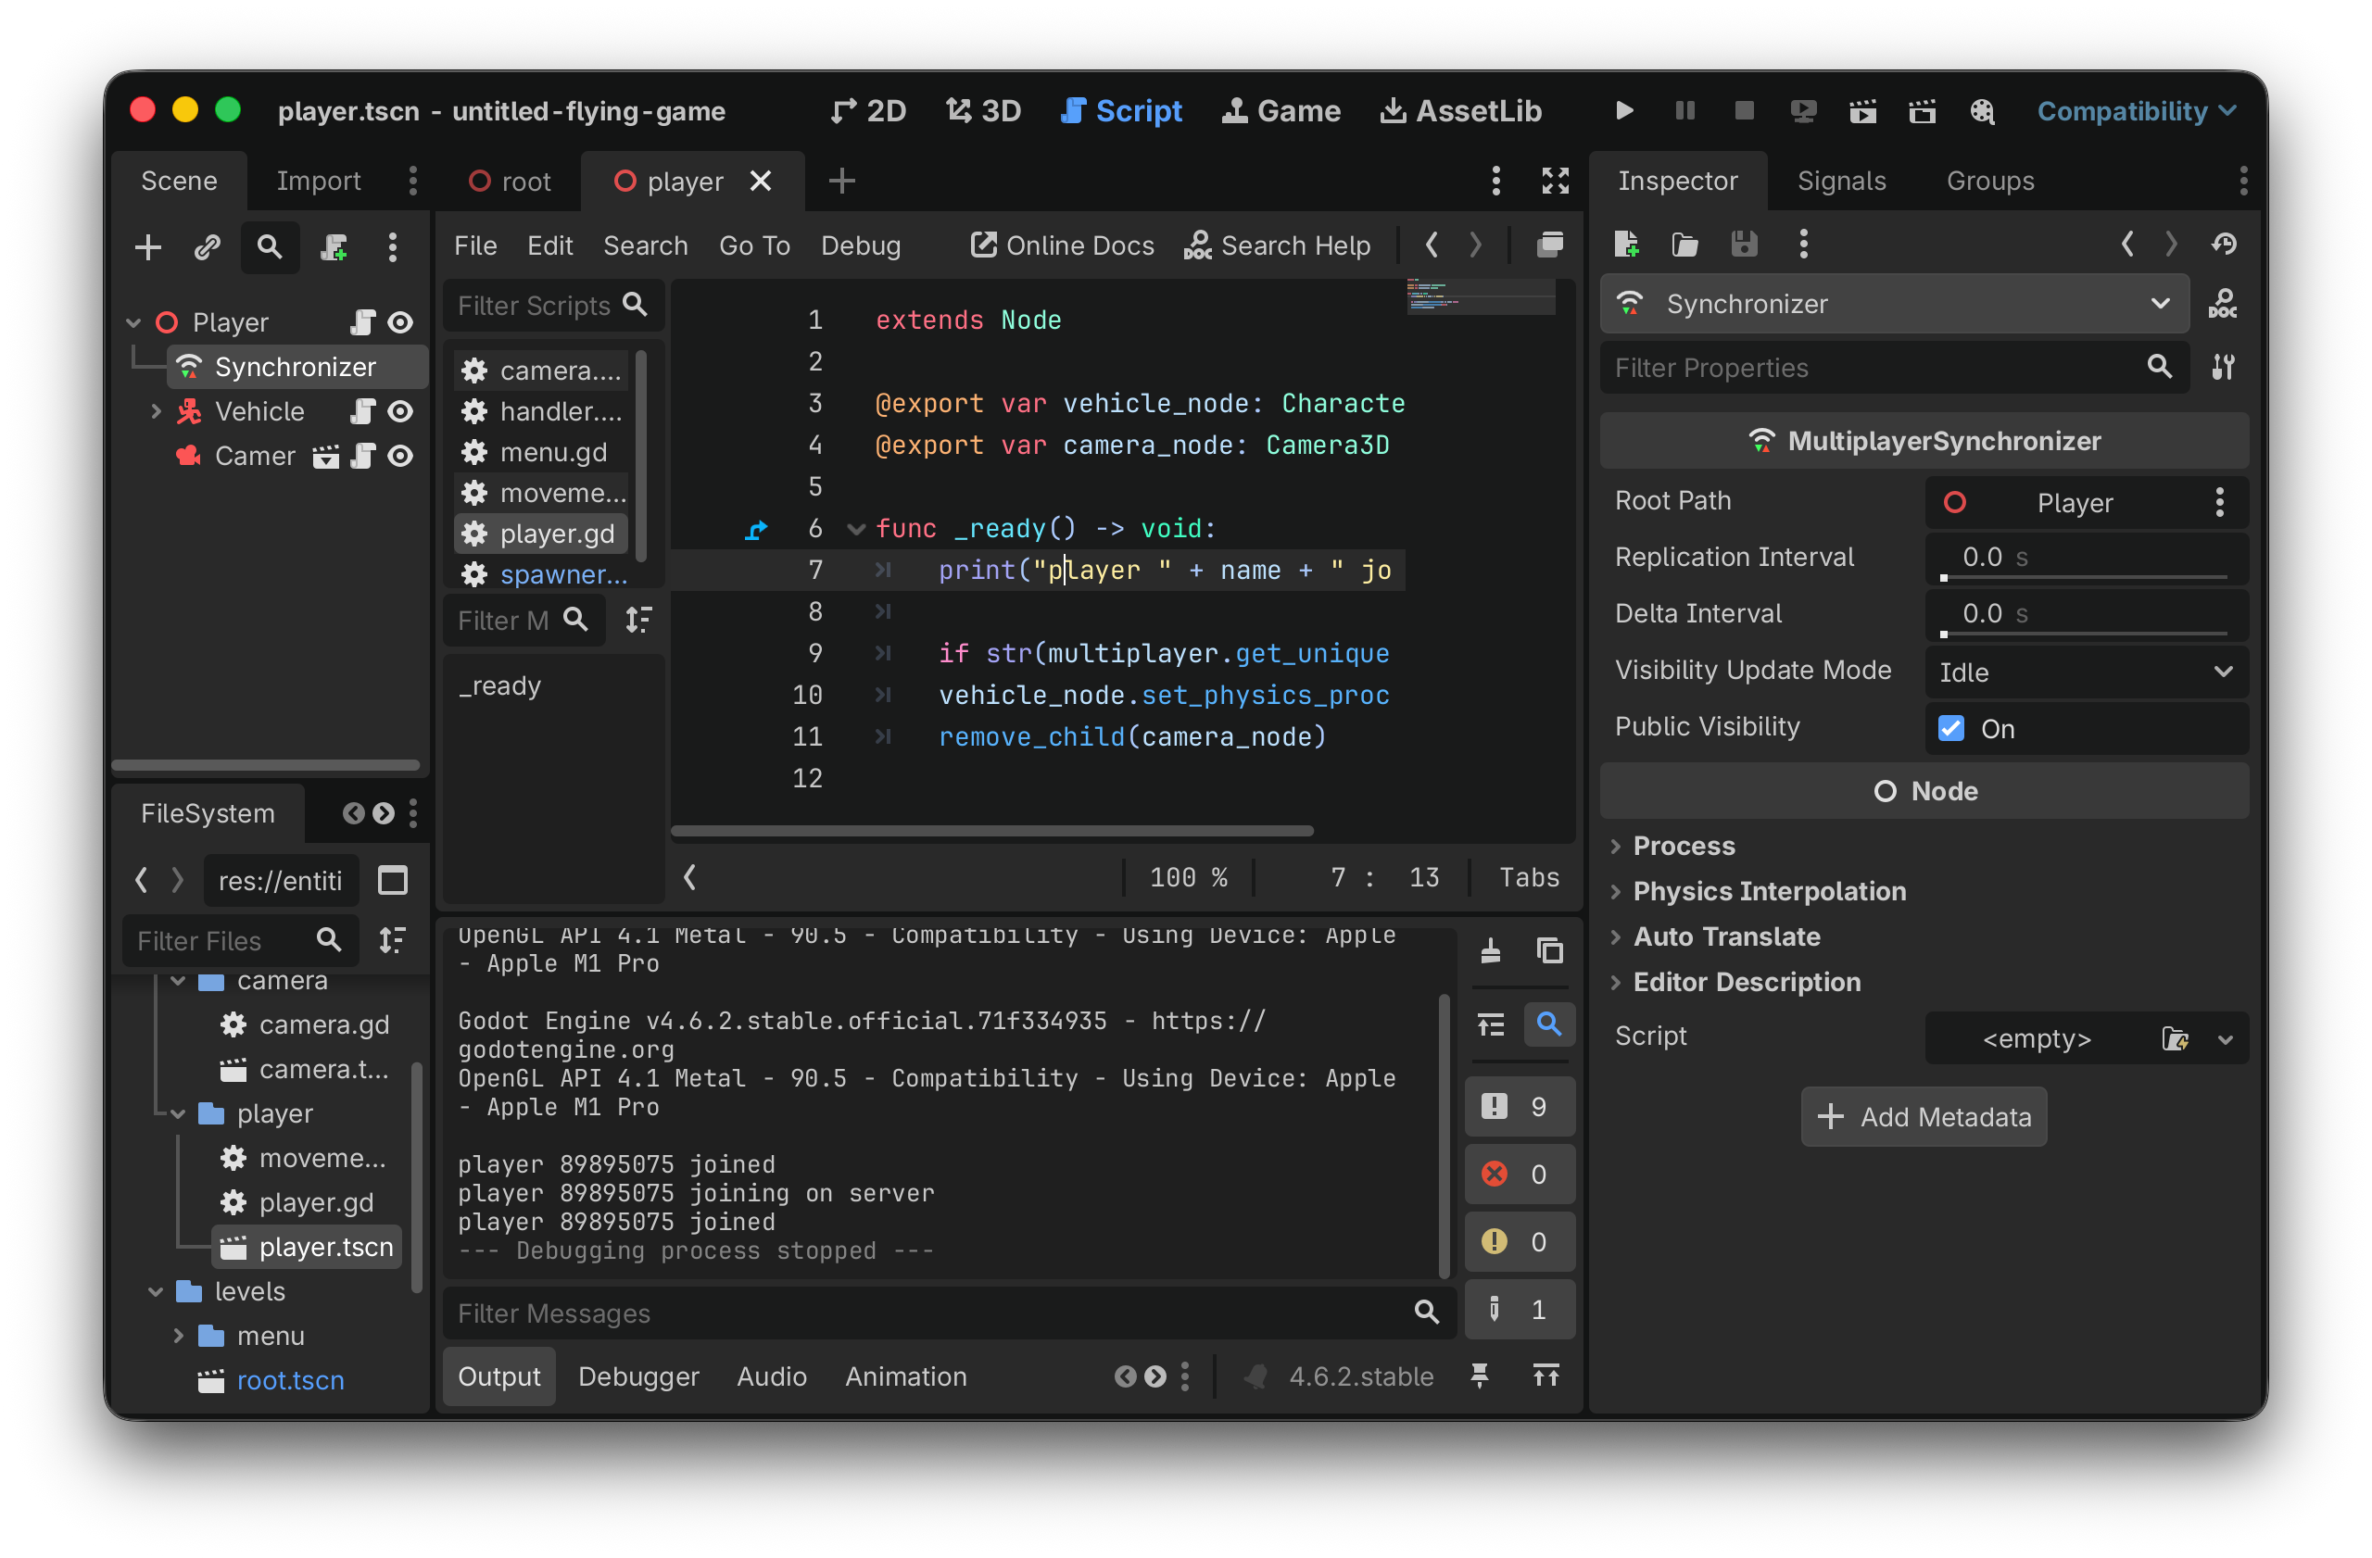Add a new child node in Scene dock

point(147,246)
